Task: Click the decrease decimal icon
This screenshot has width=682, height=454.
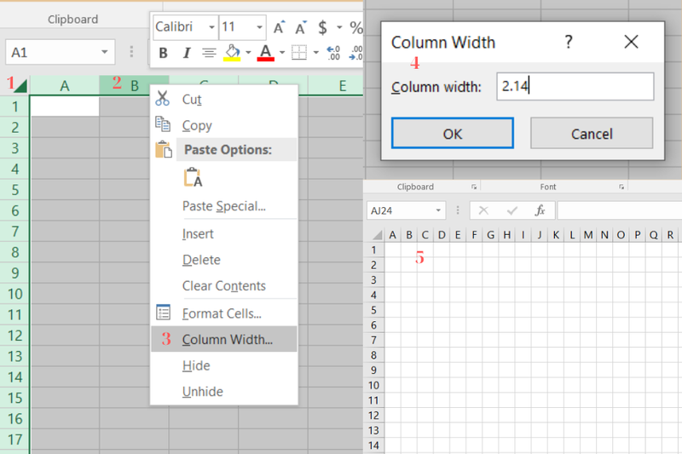Action: [355, 53]
